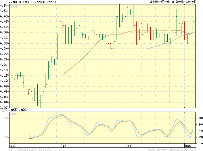Click the 4.00 price axis label
This screenshot has width=203, height=151.
coord(4,103)
